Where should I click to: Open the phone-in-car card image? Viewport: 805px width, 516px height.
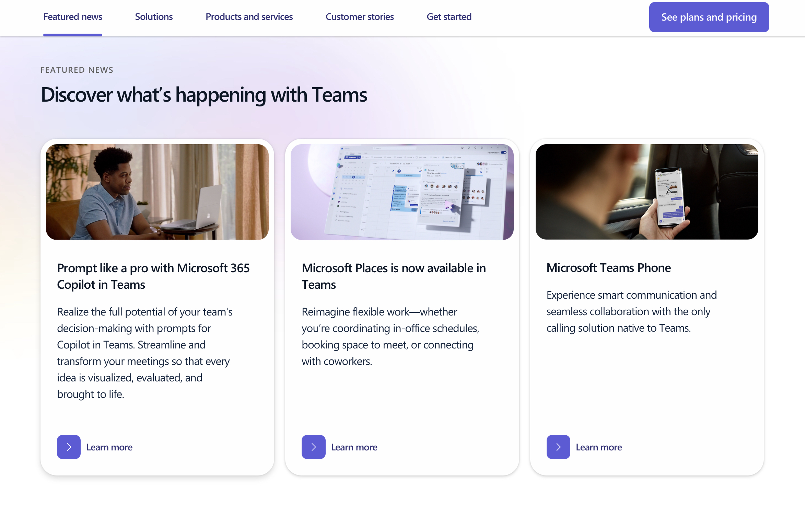pyautogui.click(x=647, y=192)
